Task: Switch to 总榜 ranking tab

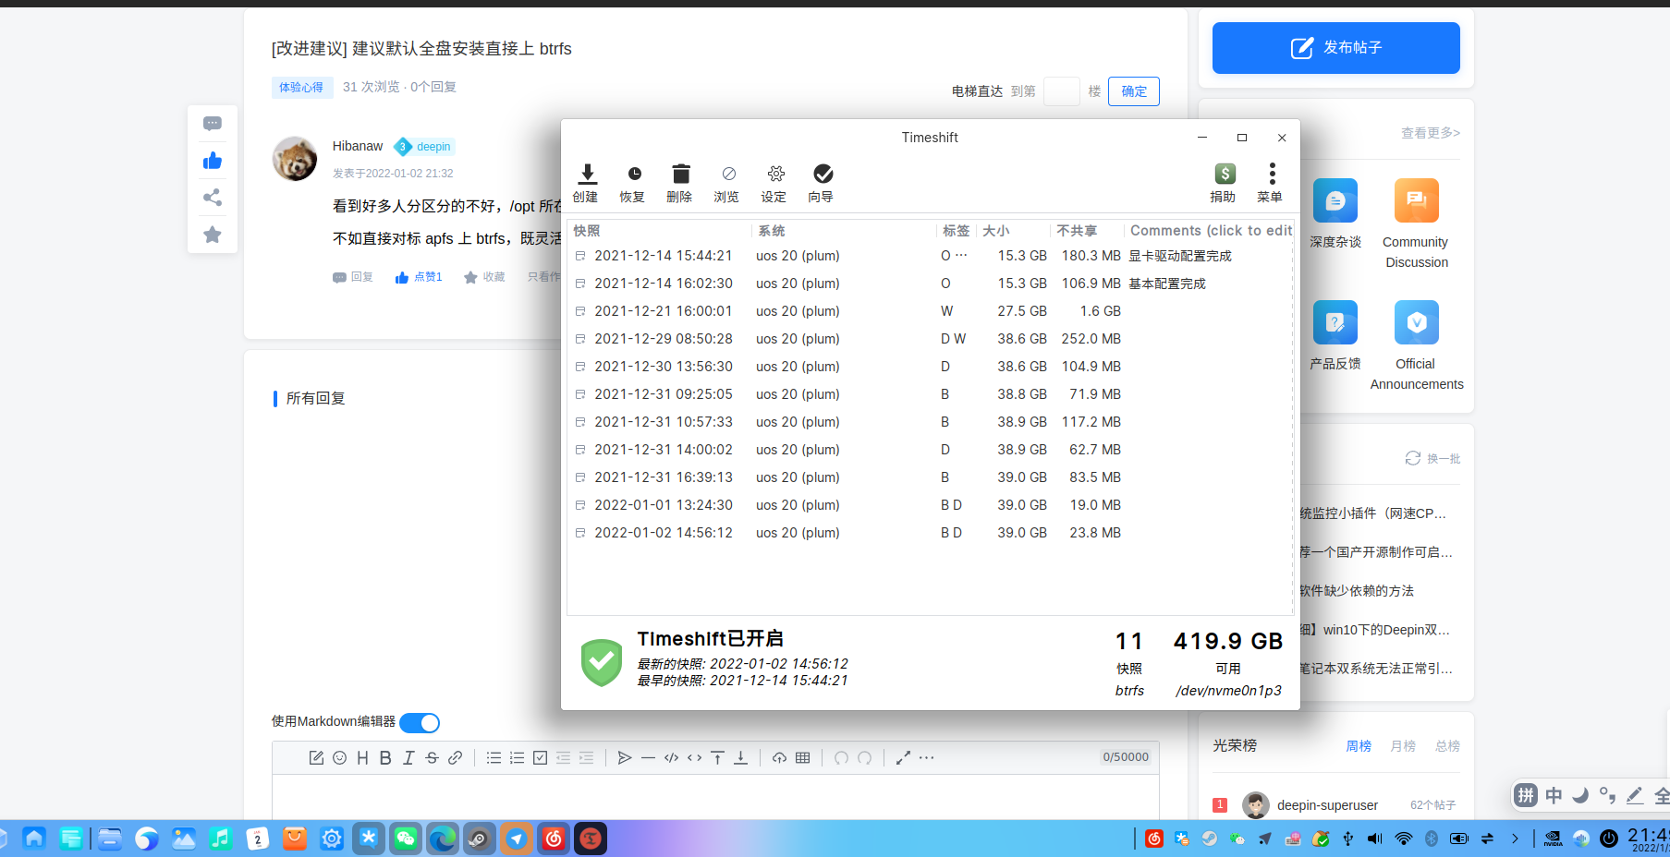Action: (x=1447, y=746)
